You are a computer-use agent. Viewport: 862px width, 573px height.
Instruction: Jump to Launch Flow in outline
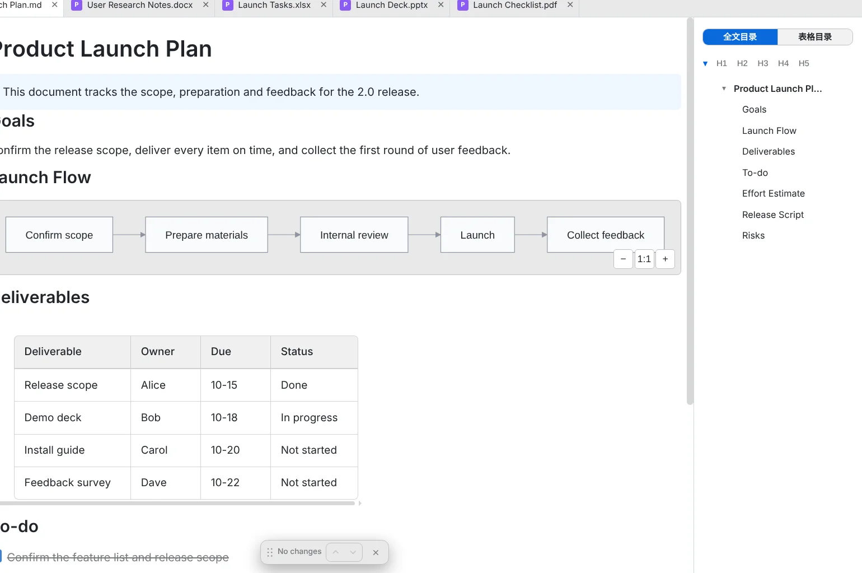click(x=769, y=131)
